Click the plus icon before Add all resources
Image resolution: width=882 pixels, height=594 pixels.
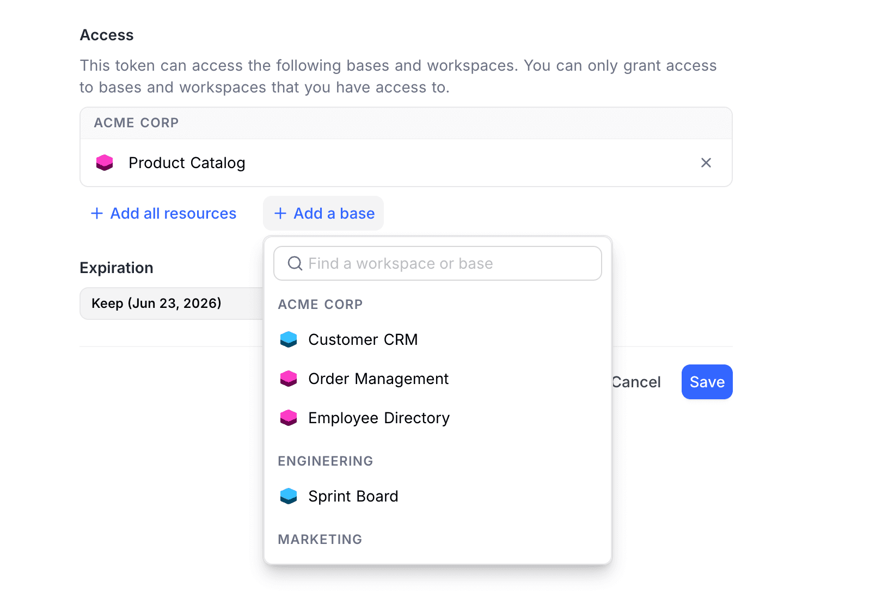pos(96,213)
